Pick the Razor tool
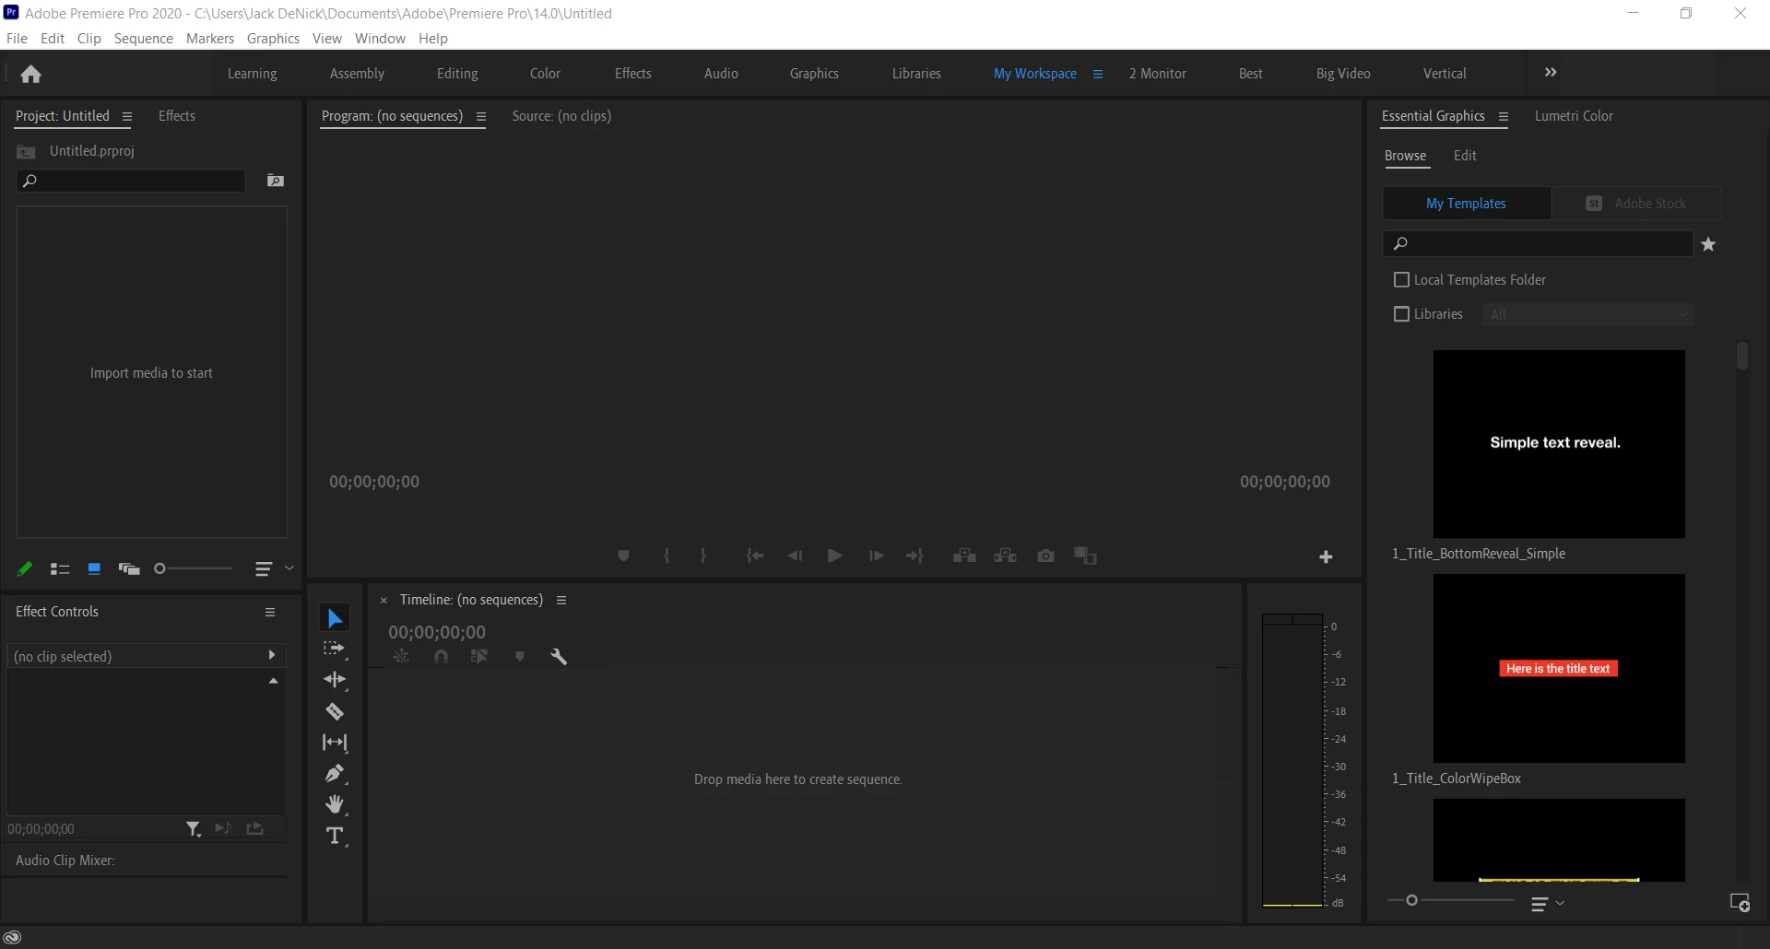Viewport: 1770px width, 949px height. (335, 711)
